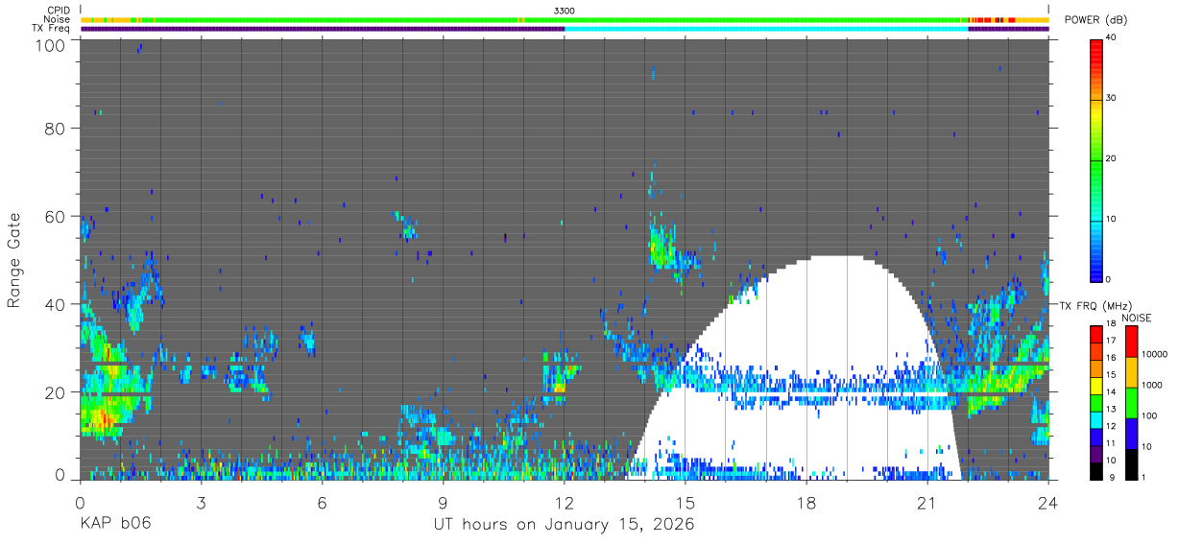1179x544 pixels.
Task: Click the UT hours on January 15, 2026 title
Action: click(565, 525)
